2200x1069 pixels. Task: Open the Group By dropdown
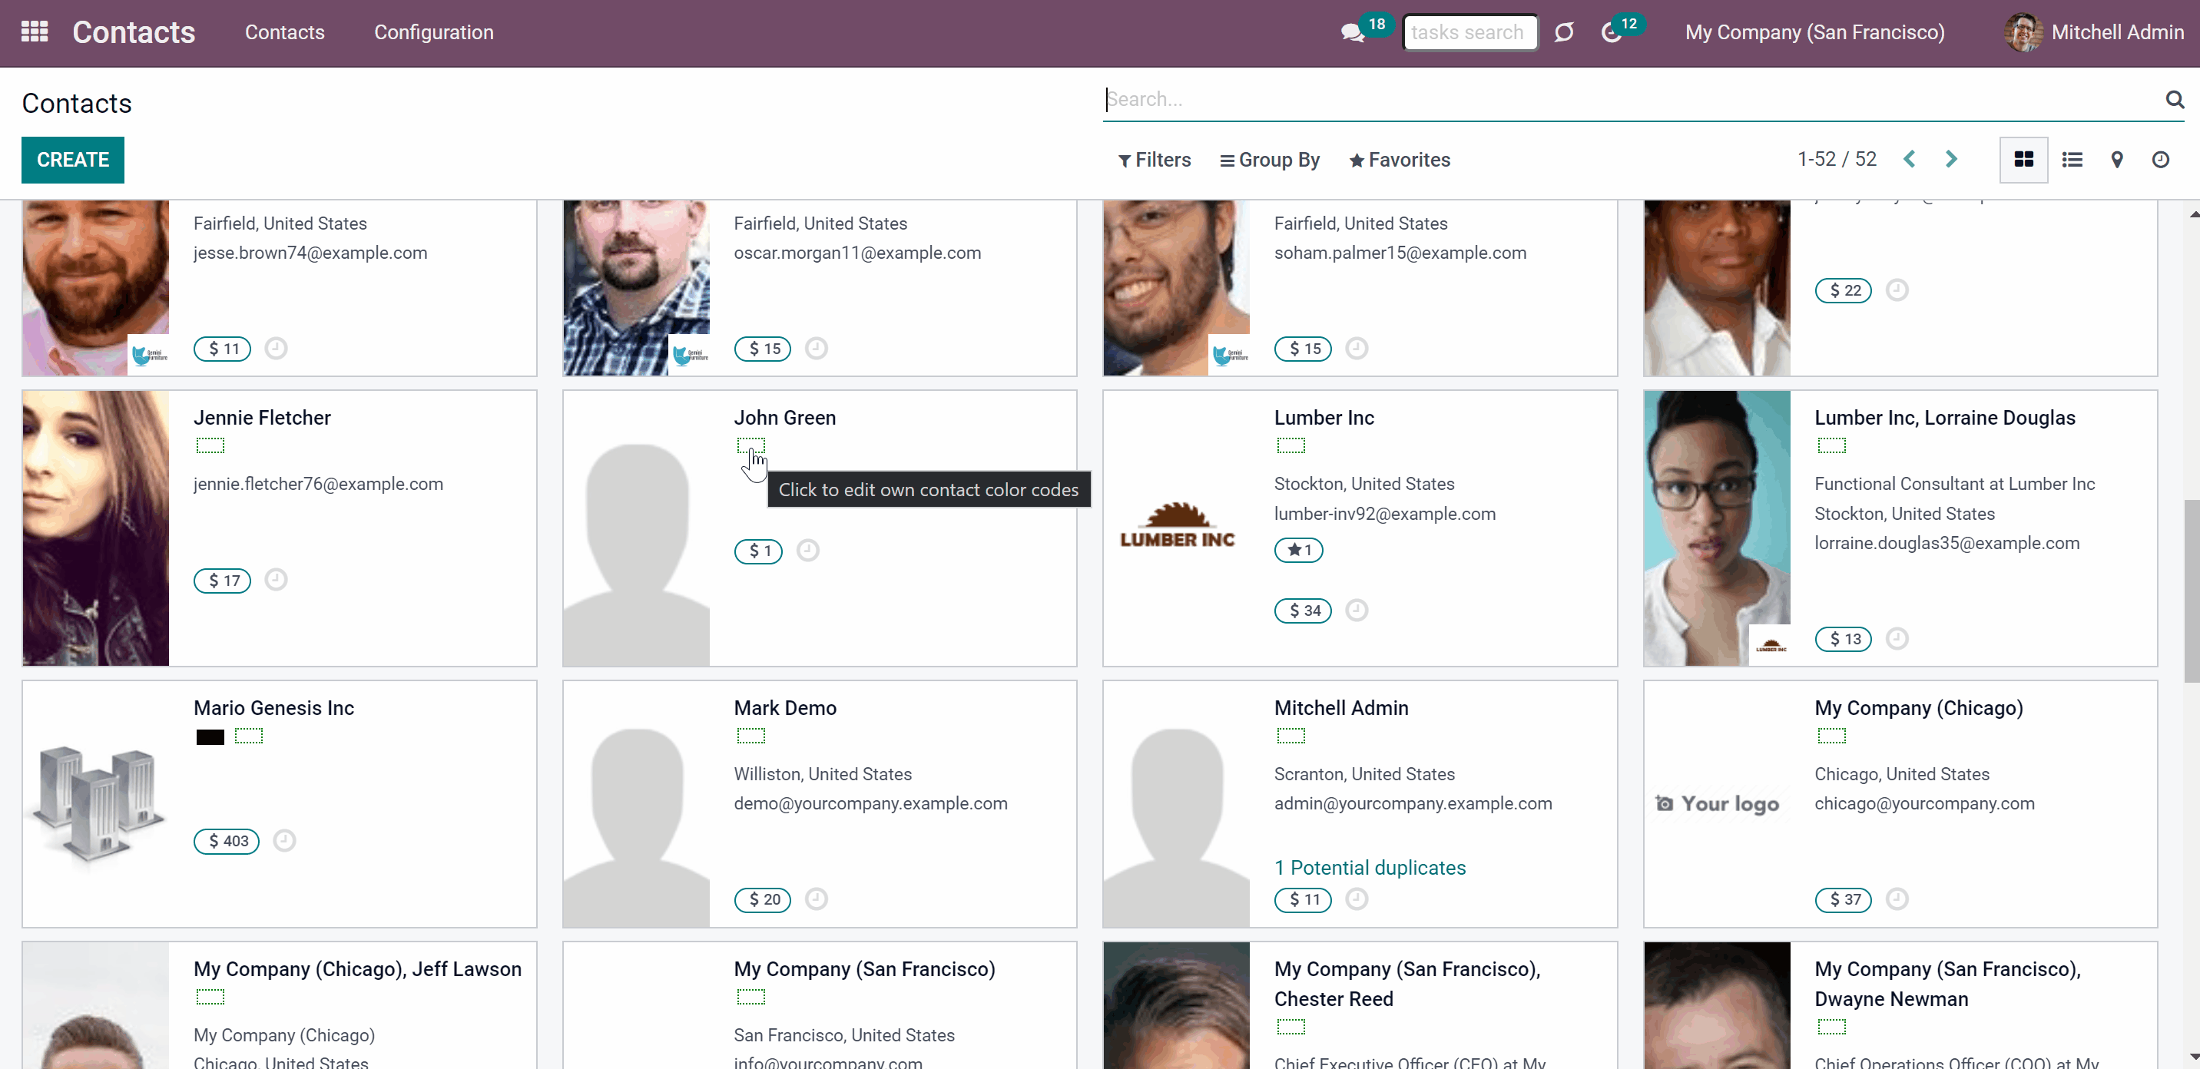1270,160
